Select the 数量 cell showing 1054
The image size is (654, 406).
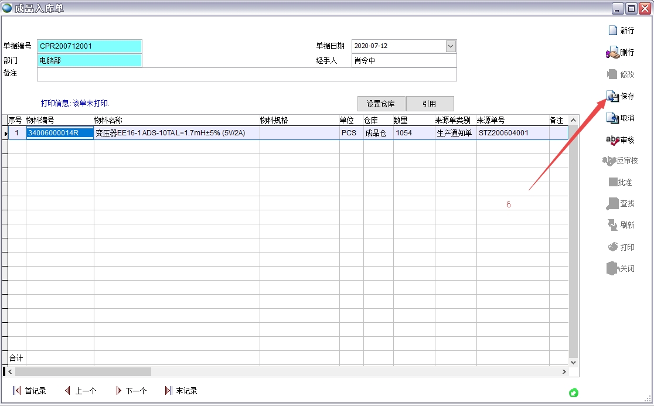pyautogui.click(x=413, y=133)
